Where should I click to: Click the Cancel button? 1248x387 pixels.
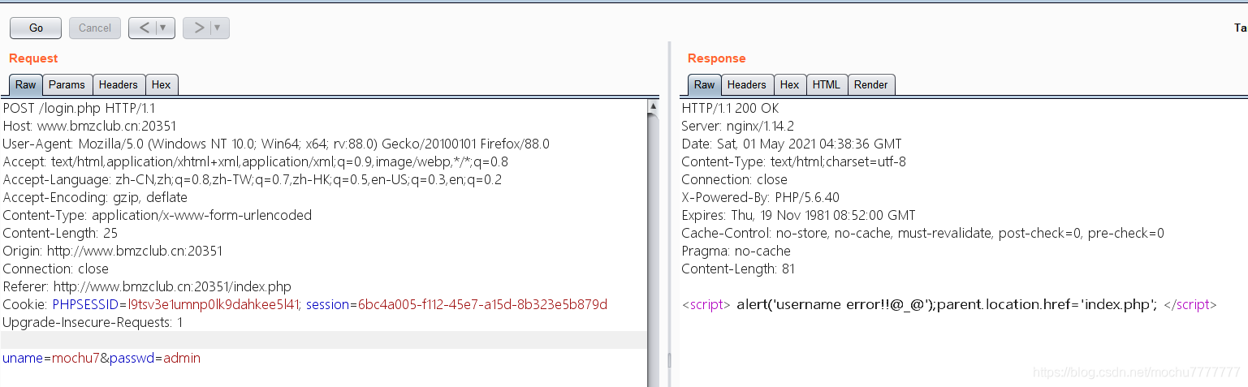(95, 28)
